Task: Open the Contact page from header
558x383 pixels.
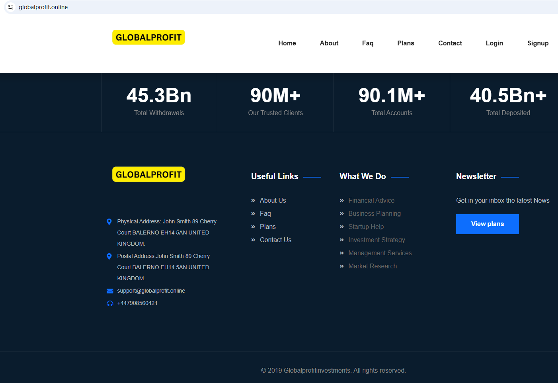Action: (x=450, y=43)
